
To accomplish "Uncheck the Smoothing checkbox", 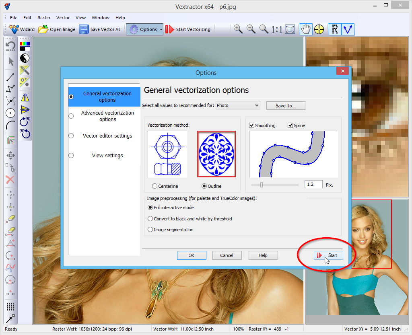I will (252, 125).
